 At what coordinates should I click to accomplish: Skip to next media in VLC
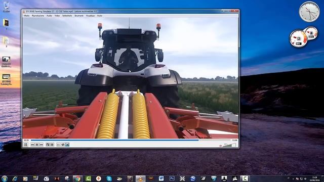[41, 145]
